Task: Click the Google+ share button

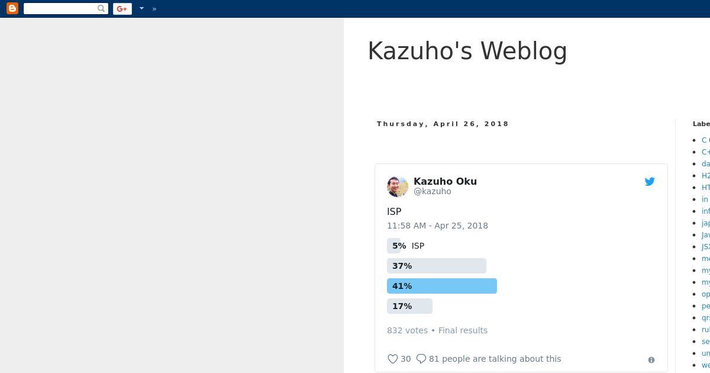Action: pos(122,8)
